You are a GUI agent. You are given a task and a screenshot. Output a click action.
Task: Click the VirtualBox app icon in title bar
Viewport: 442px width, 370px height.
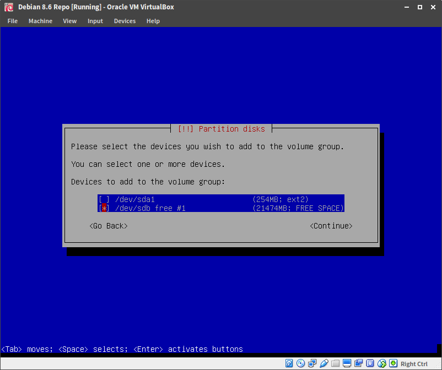[9, 7]
